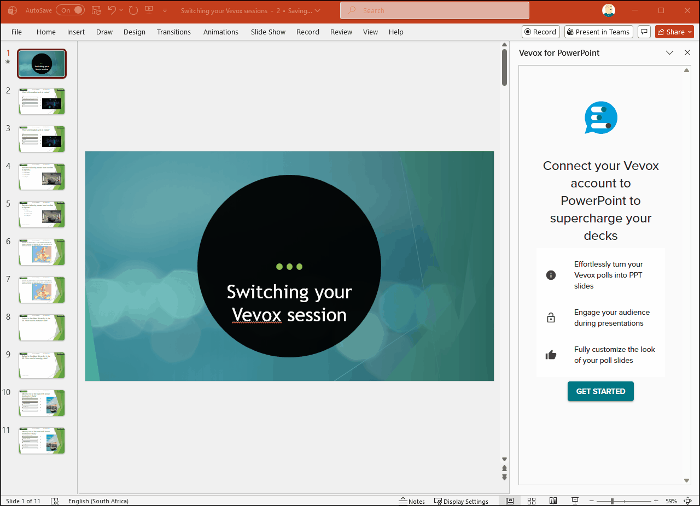Open the Comments speech bubble icon
Screen dimensions: 700x506
click(x=644, y=32)
